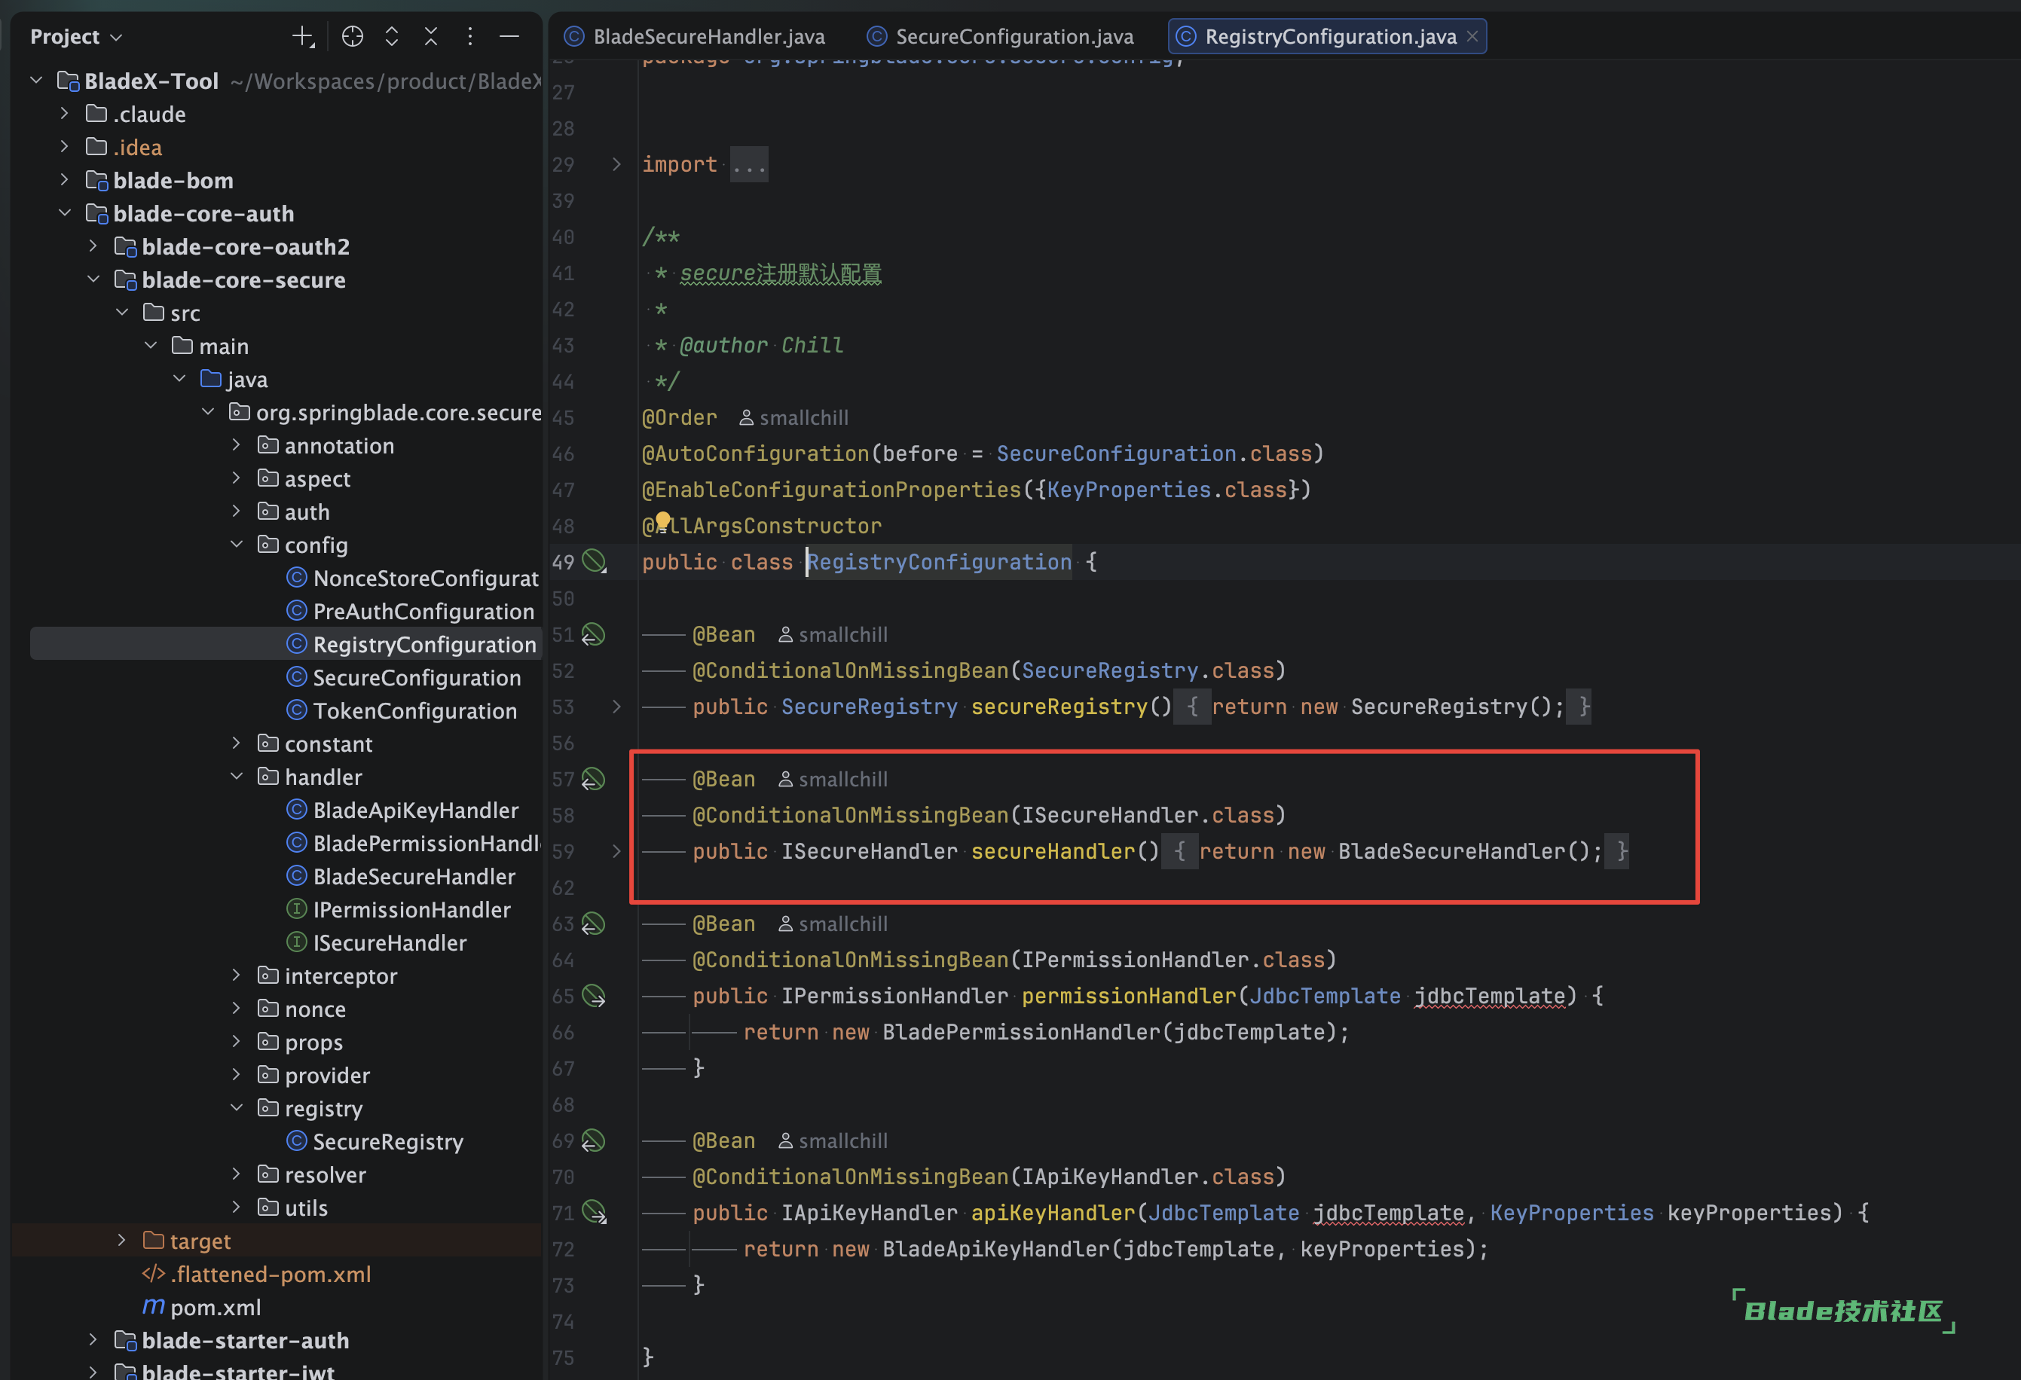Click the expand all tree icon
Viewport: 2021px width, 1380px height.
click(391, 36)
